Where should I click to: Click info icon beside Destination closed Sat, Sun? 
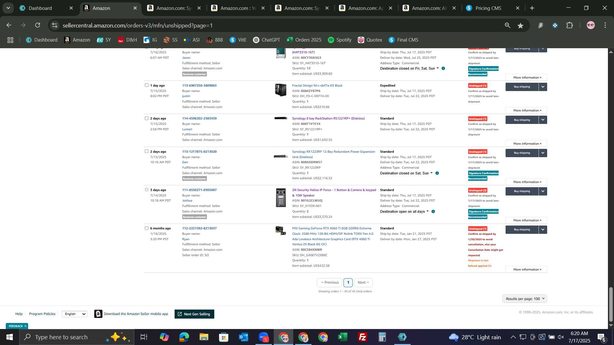(437, 173)
